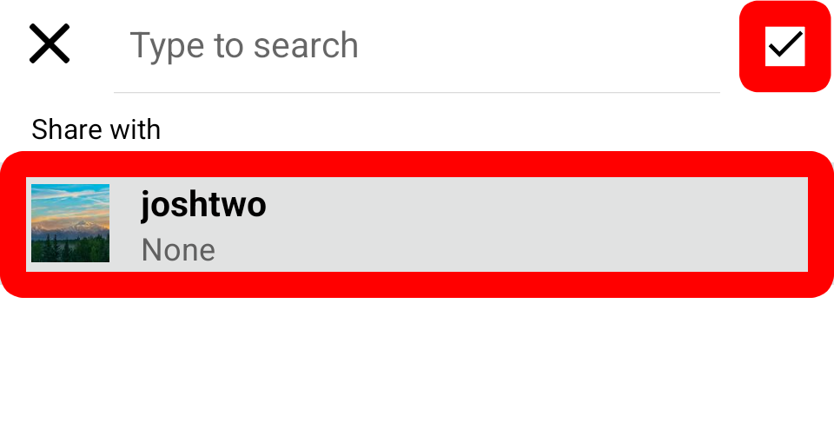Click the 'joshtwo' username text
The image size is (834, 429).
pos(203,205)
